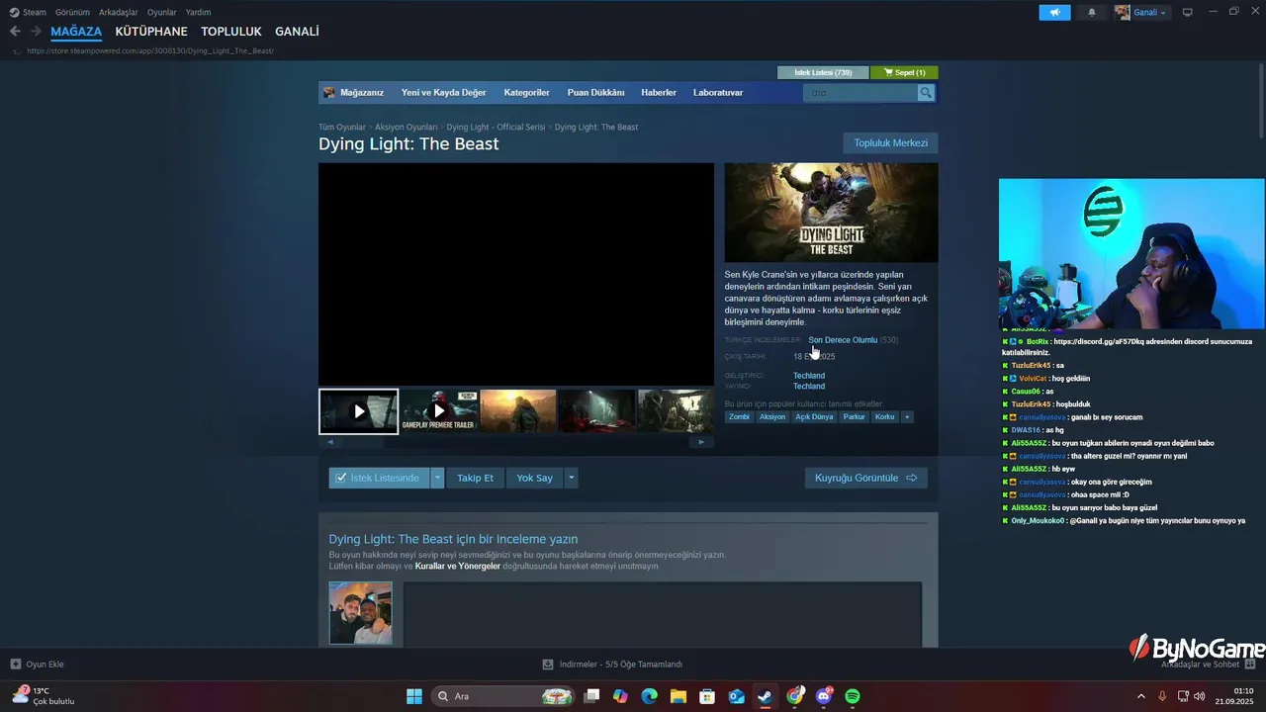This screenshot has height=712, width=1266.
Task: Open the notifications bell
Action: tap(1092, 12)
